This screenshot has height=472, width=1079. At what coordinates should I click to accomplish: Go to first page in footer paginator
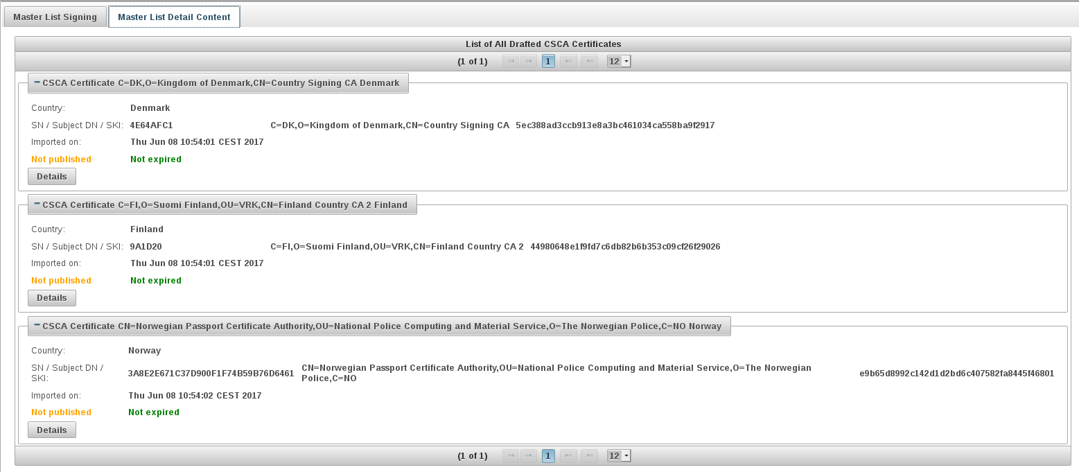[510, 455]
